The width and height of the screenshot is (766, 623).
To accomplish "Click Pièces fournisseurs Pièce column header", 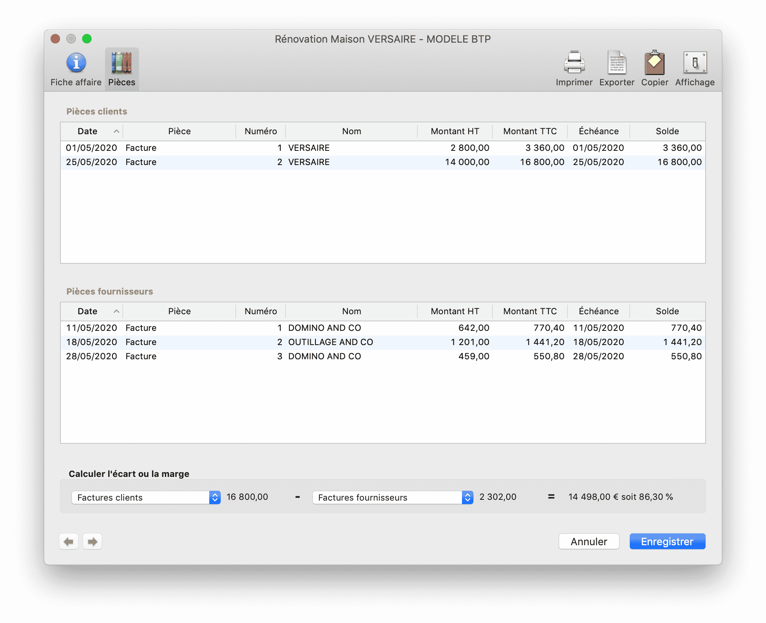I will pos(179,311).
